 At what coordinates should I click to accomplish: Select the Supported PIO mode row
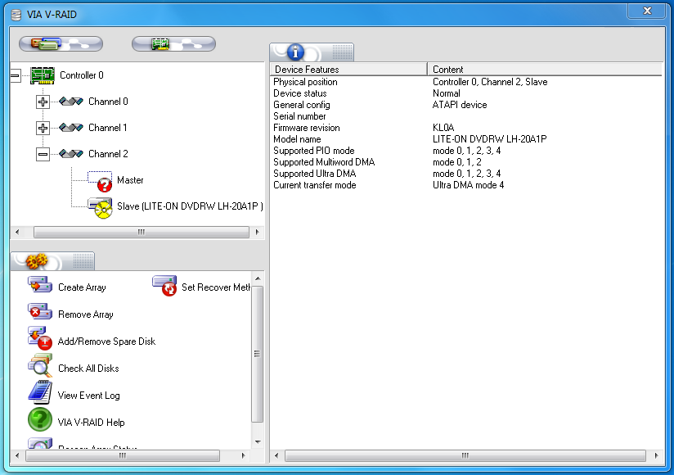pos(466,151)
